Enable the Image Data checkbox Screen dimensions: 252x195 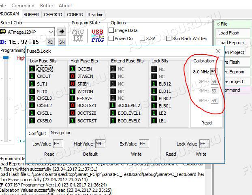tap(111, 30)
